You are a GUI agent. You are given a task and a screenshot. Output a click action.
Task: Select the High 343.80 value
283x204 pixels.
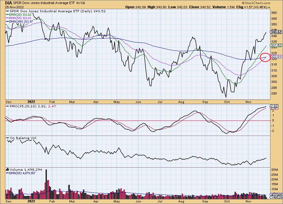[x=157, y=7]
